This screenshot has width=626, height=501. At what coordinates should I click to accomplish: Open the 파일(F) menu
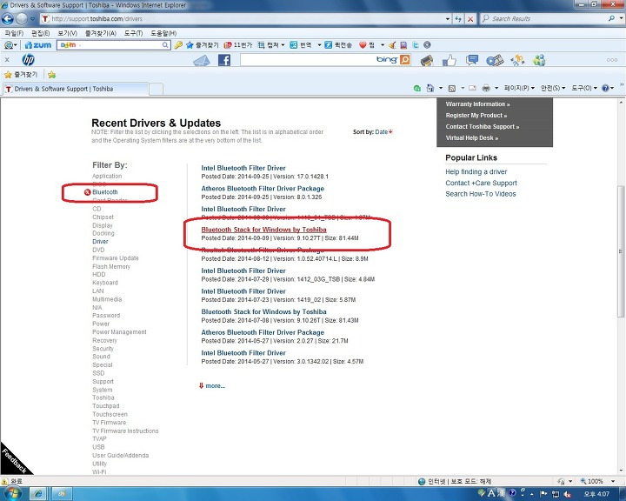click(14, 33)
